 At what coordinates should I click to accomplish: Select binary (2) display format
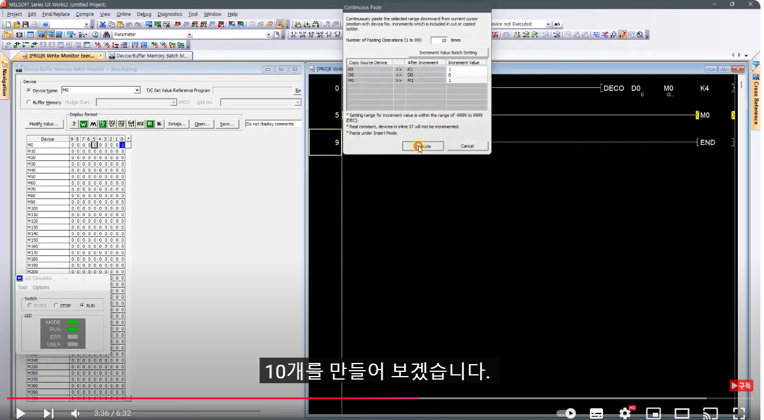[x=73, y=124]
